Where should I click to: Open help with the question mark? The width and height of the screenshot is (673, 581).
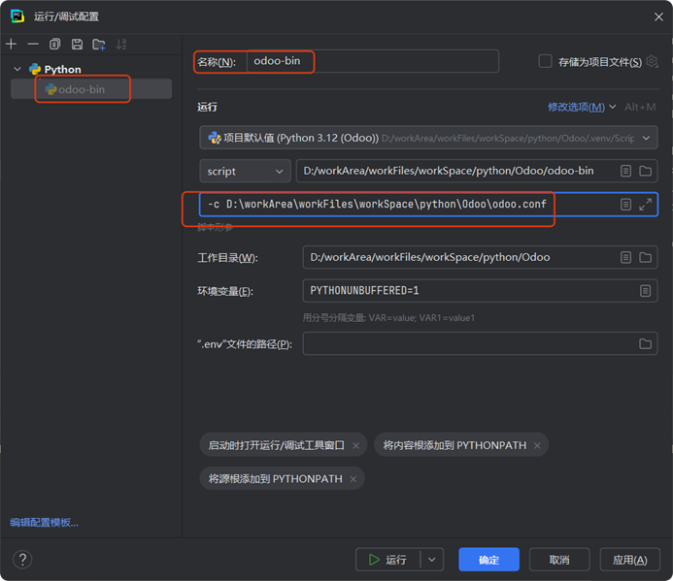22,559
